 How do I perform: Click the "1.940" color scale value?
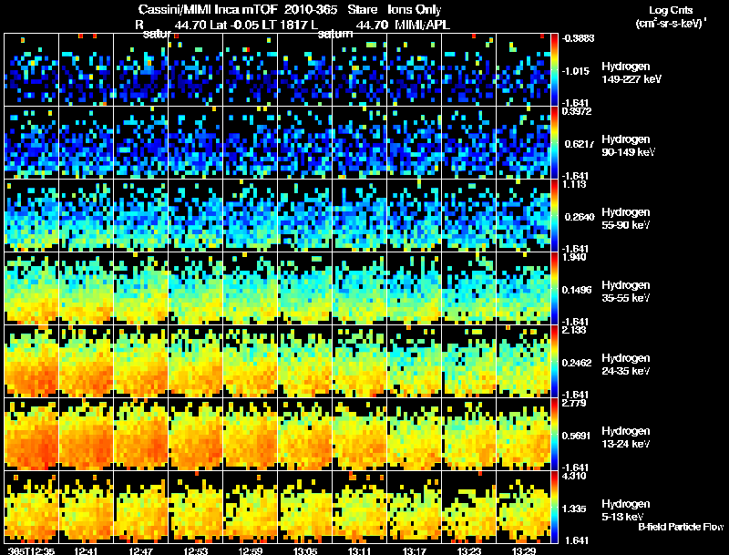pos(574,257)
